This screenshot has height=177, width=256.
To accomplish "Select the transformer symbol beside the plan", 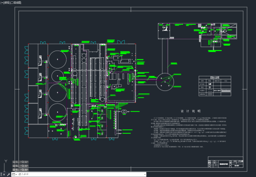I will point(124,112).
